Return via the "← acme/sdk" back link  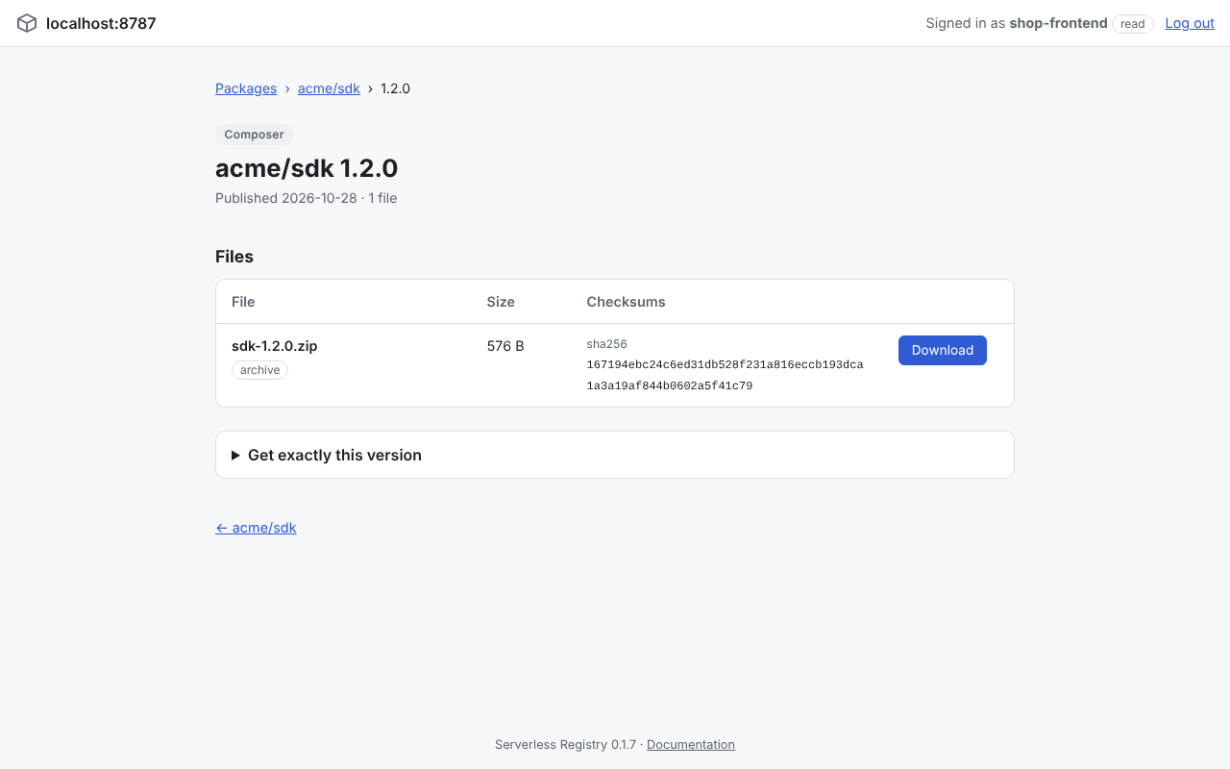click(256, 528)
